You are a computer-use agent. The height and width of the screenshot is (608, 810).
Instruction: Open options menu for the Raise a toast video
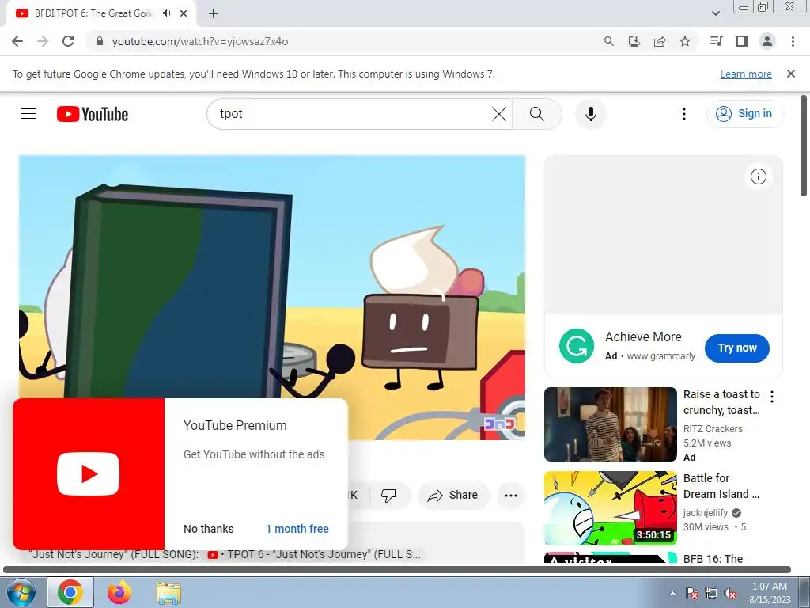tap(772, 397)
